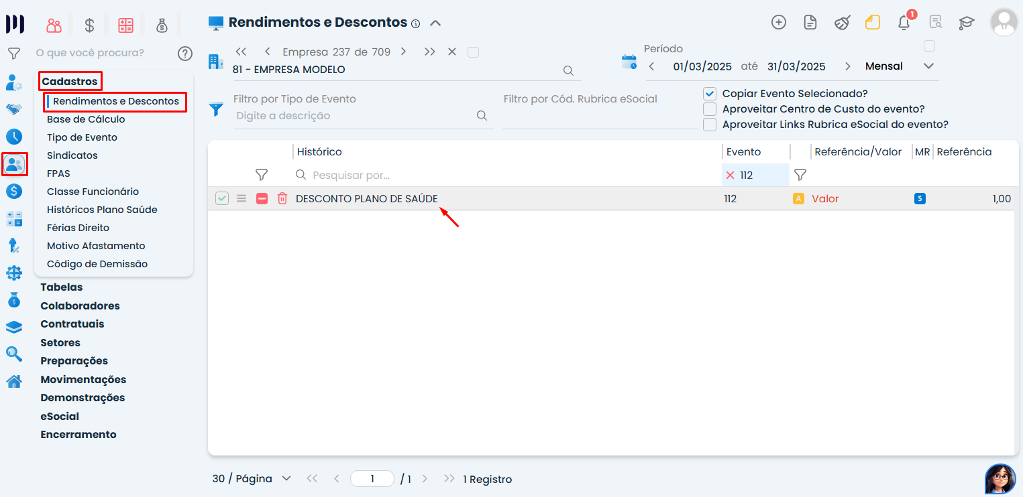
Task: Open Base de Cálculo menu item
Action: click(x=86, y=119)
